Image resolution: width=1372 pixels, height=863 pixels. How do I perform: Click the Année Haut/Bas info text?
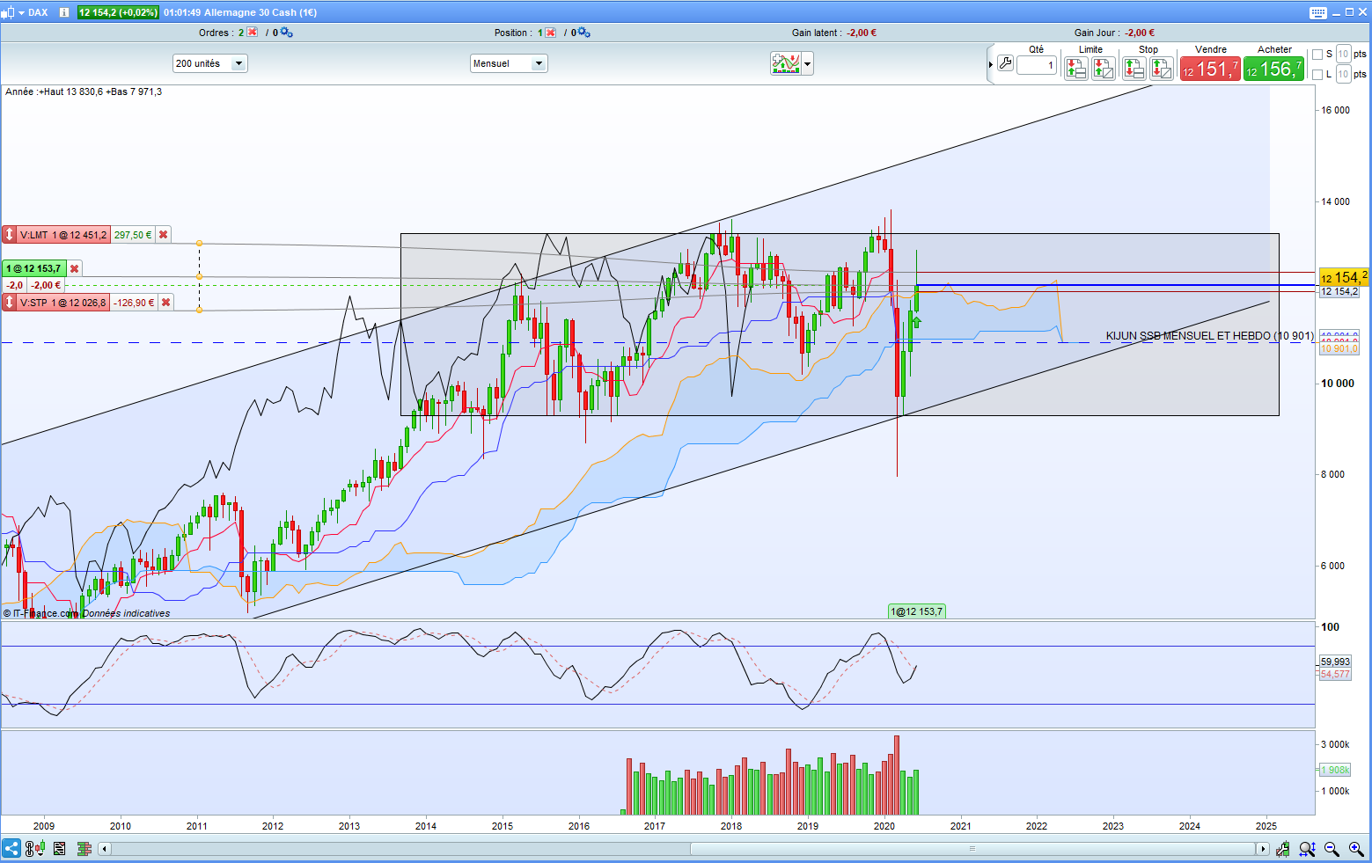coord(84,91)
